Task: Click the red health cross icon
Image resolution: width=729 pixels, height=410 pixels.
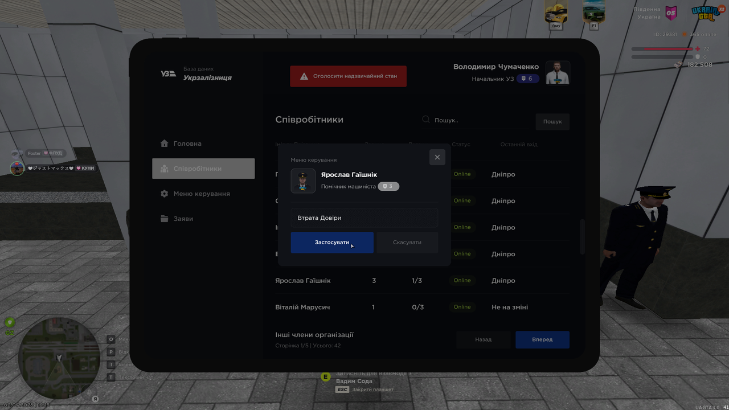Action: point(698,49)
